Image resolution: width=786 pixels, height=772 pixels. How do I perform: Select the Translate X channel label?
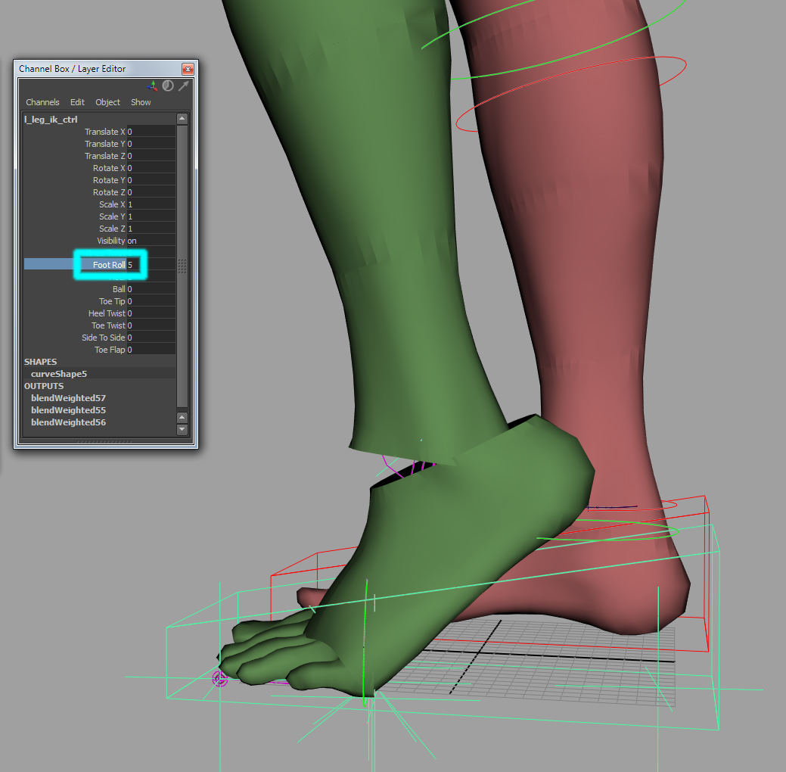(x=104, y=132)
